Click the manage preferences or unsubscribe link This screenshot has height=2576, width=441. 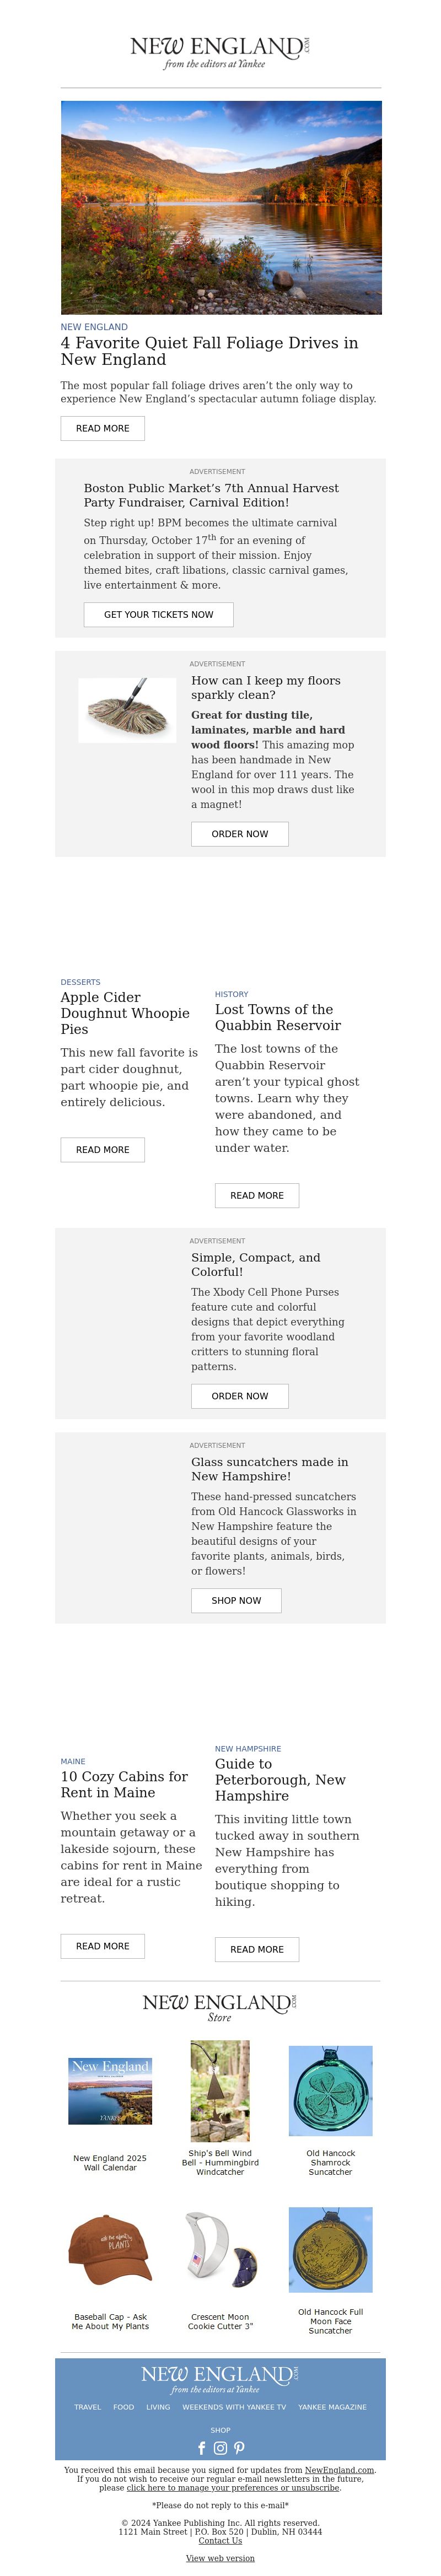(233, 2487)
